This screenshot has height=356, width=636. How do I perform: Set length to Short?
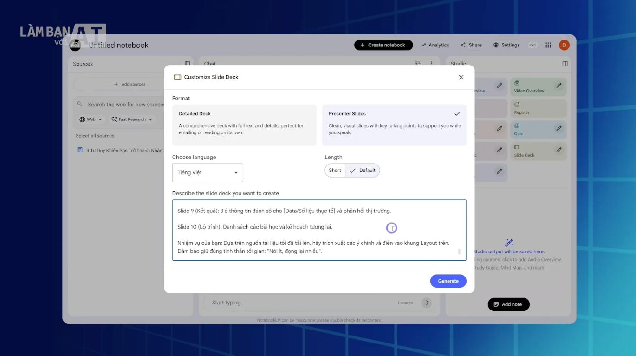pyautogui.click(x=335, y=171)
